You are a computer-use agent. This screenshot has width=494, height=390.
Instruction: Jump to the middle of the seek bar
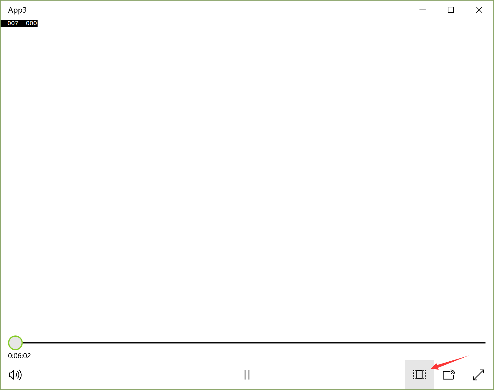tap(247, 343)
